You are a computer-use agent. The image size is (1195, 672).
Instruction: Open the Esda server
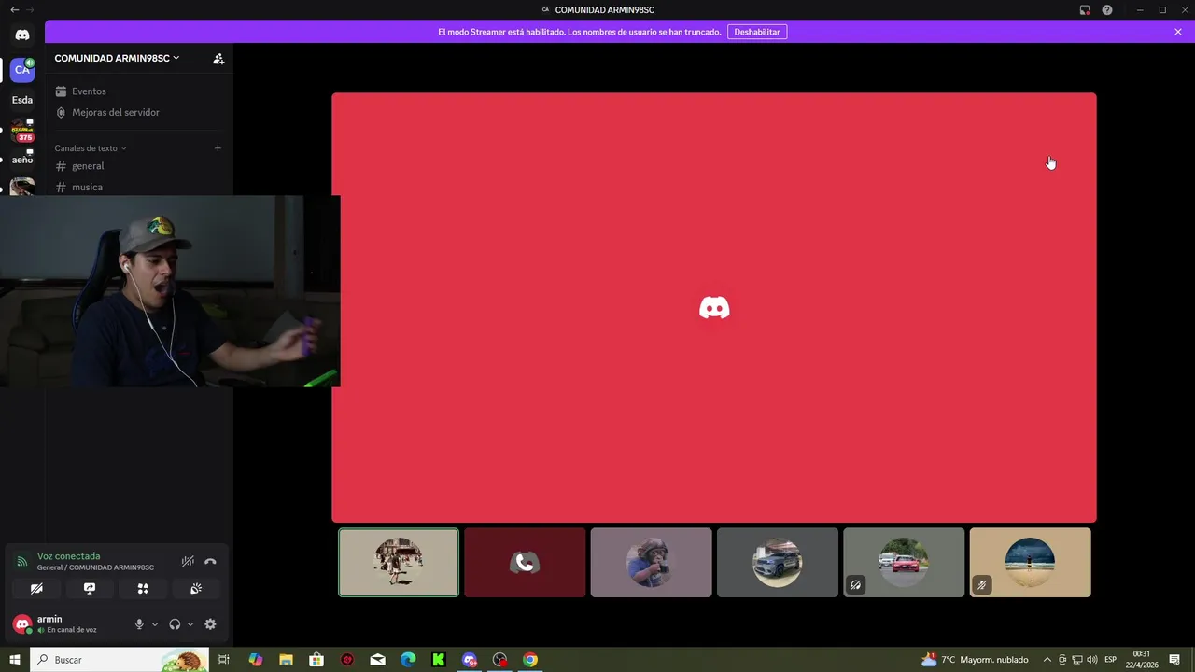coord(22,100)
